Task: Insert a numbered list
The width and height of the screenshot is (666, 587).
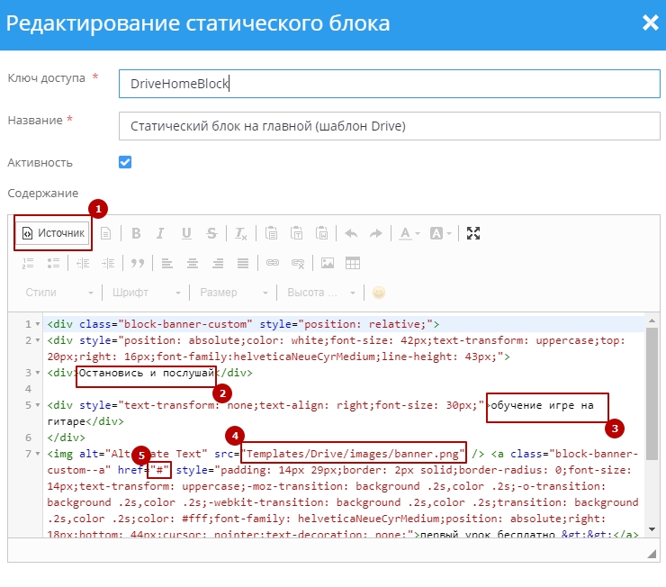Action: 28,264
